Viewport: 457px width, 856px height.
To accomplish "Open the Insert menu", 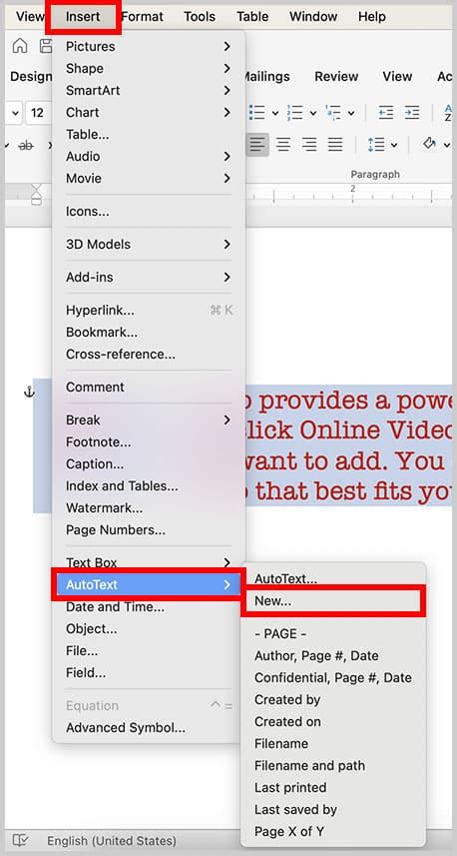I will pyautogui.click(x=83, y=16).
